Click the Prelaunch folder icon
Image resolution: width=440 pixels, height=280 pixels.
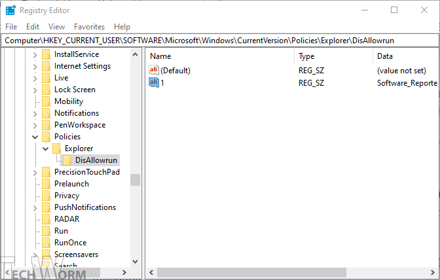[46, 184]
